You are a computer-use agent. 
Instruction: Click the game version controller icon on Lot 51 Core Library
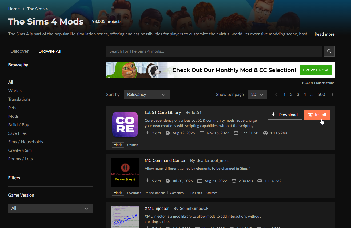pos(265,133)
